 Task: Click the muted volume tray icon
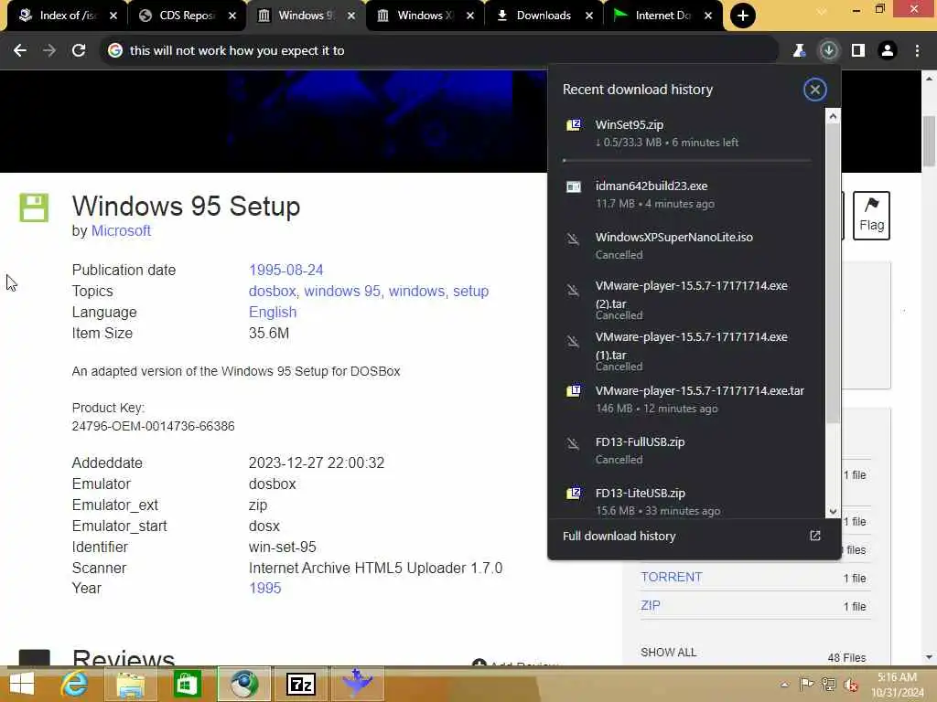point(850,685)
